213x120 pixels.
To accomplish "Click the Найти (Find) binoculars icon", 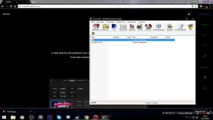I will point(140,27).
